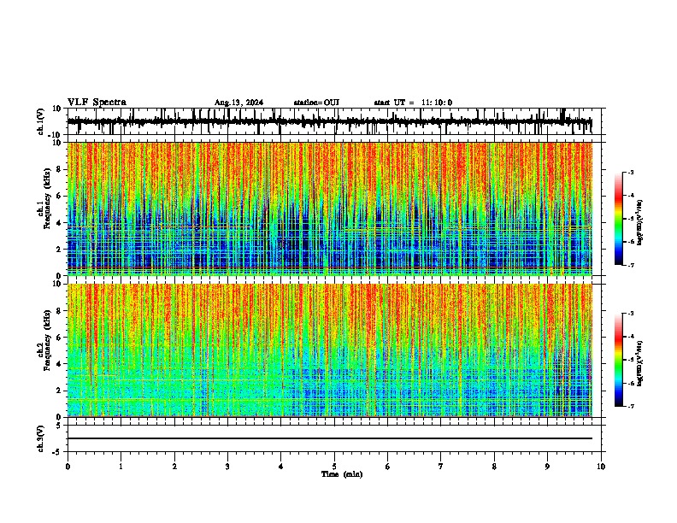The width and height of the screenshot is (677, 523).
Task: Click the flat ch.3 voltage line
Action: pyautogui.click(x=330, y=438)
